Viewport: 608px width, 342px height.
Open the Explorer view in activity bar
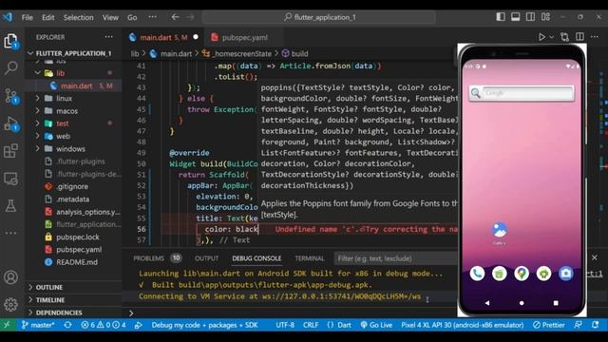point(10,41)
